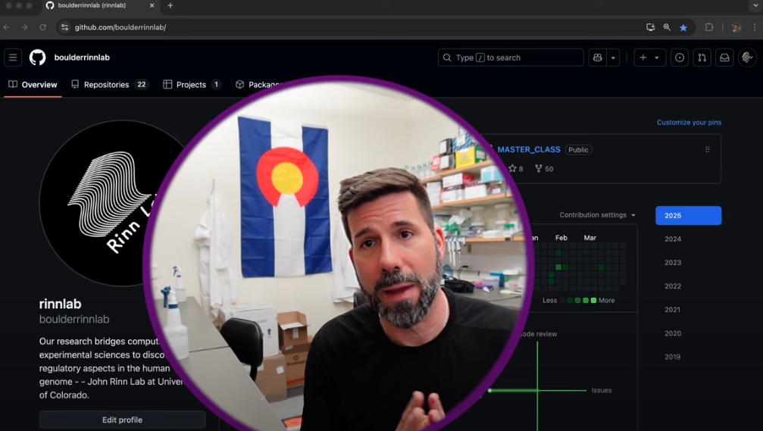Screen dimensions: 763x431
Task: Click the Mar month label in contribution graph
Action: pyautogui.click(x=589, y=238)
